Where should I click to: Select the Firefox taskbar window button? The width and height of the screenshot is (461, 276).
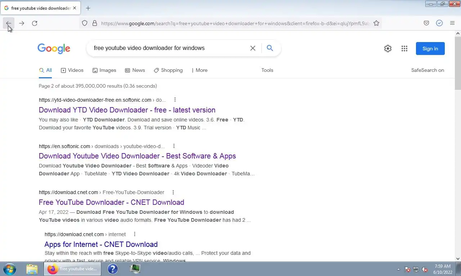(72, 269)
